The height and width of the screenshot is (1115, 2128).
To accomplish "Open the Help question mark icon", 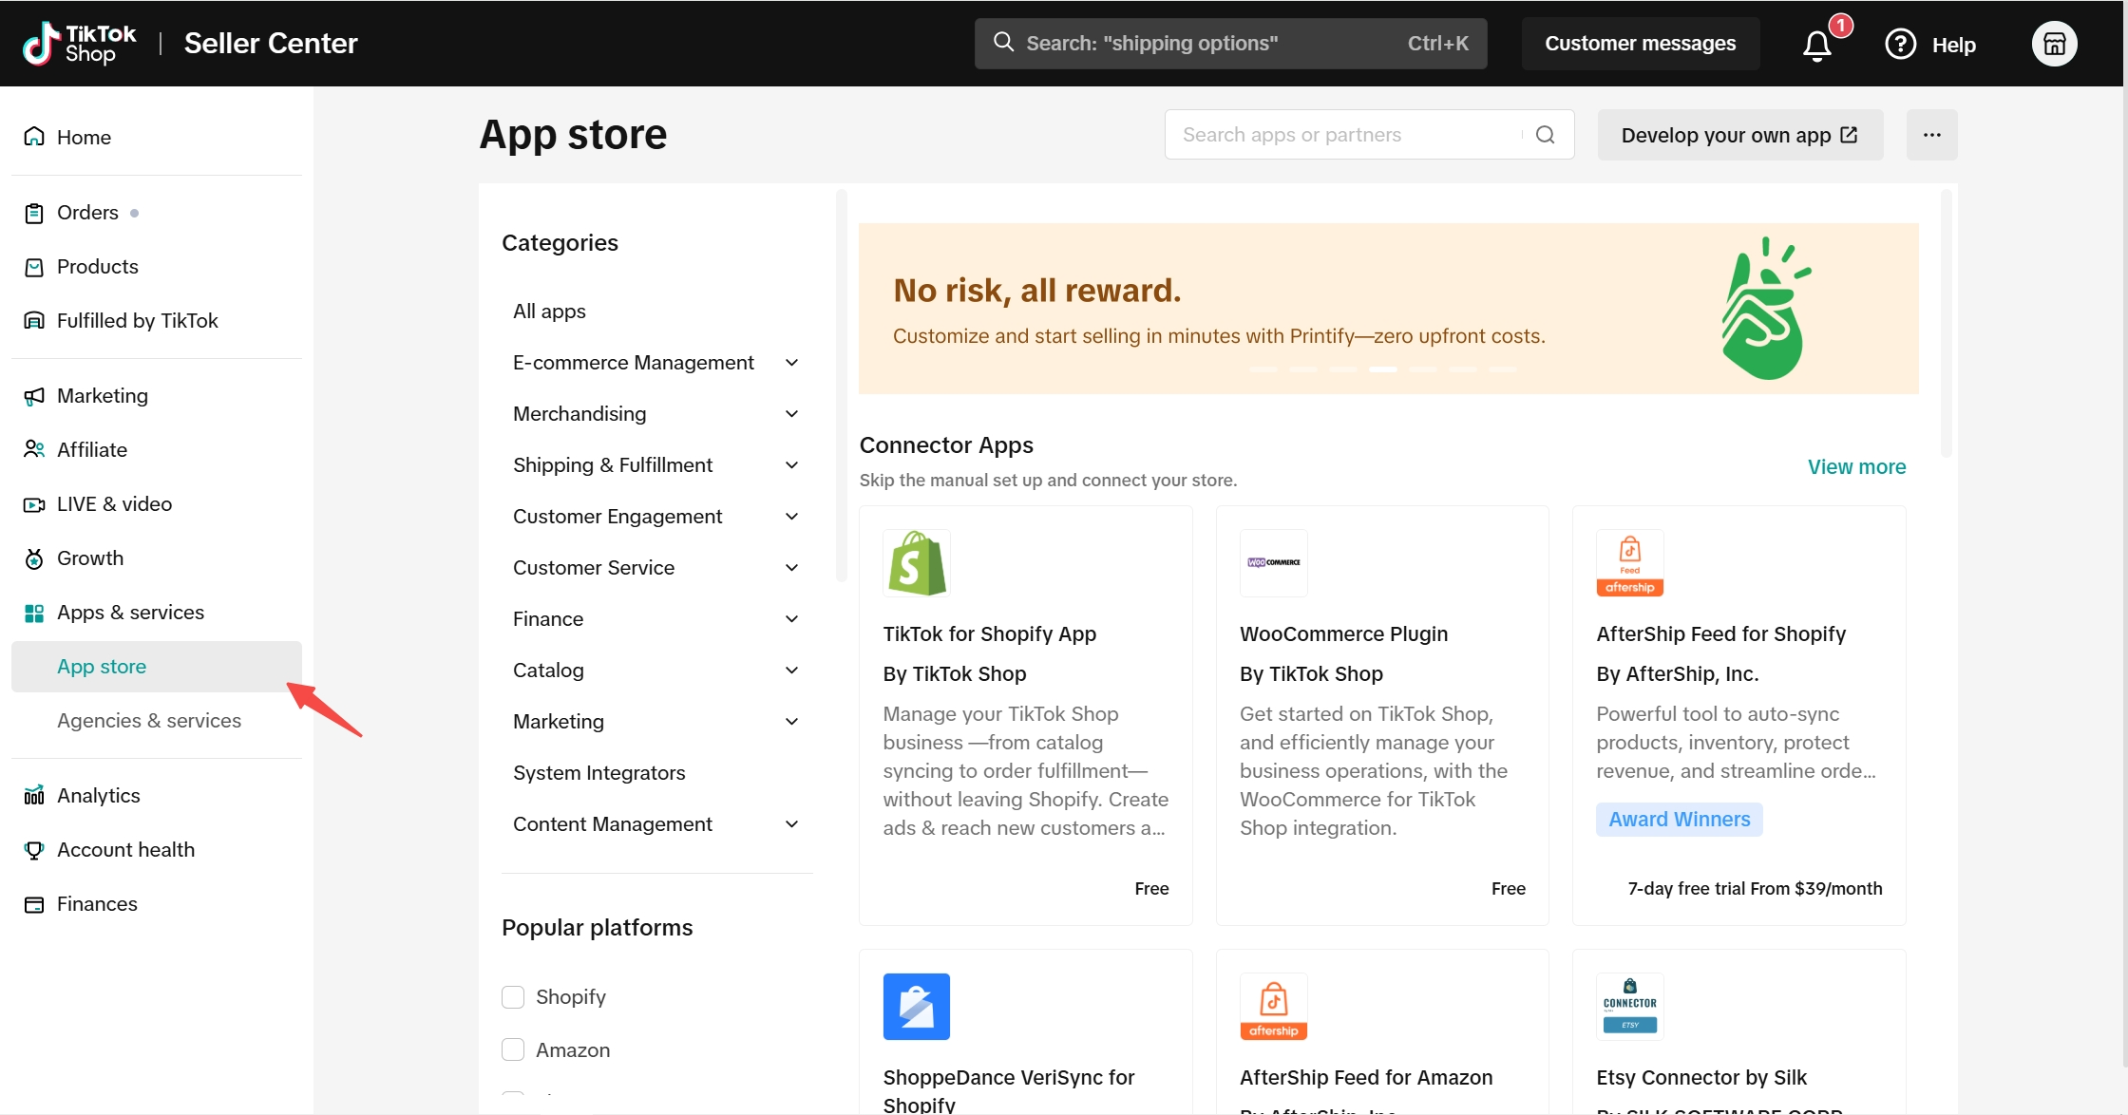I will point(1900,44).
